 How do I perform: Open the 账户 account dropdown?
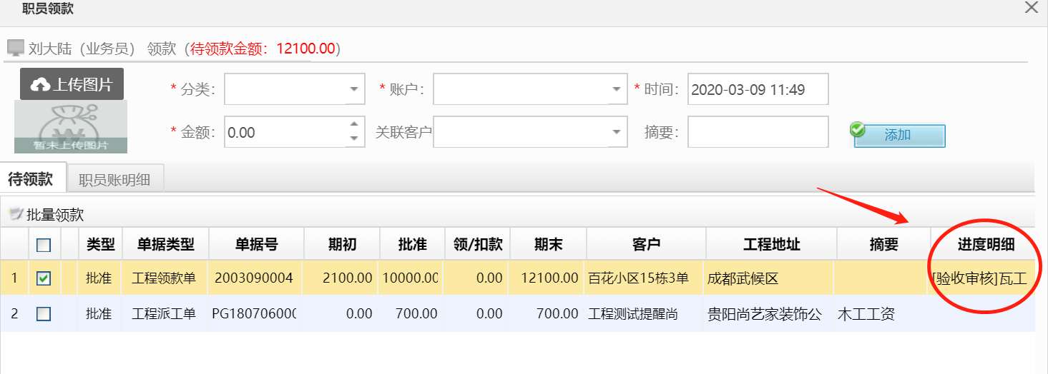click(x=617, y=90)
